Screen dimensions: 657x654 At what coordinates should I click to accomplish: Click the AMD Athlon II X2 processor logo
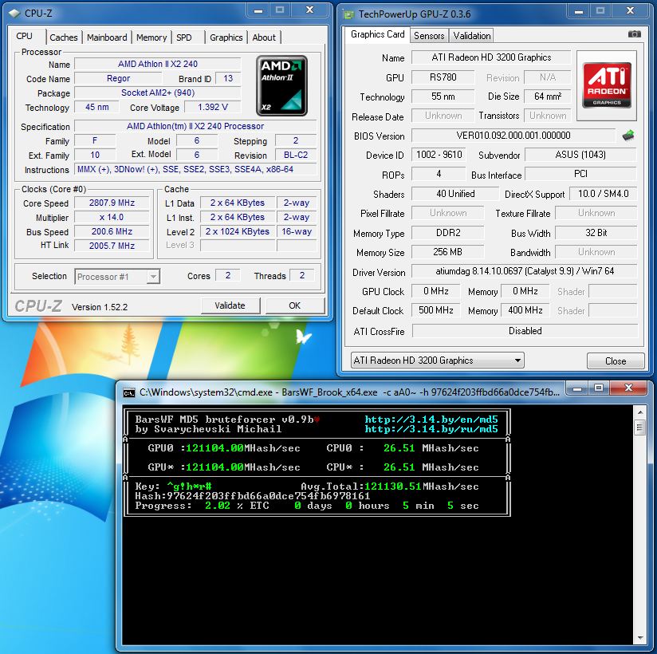281,85
